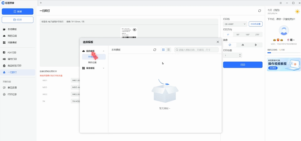The image size is (301, 141).
Task: Select horizontal mirror option
Action: click(x=243, y=45)
